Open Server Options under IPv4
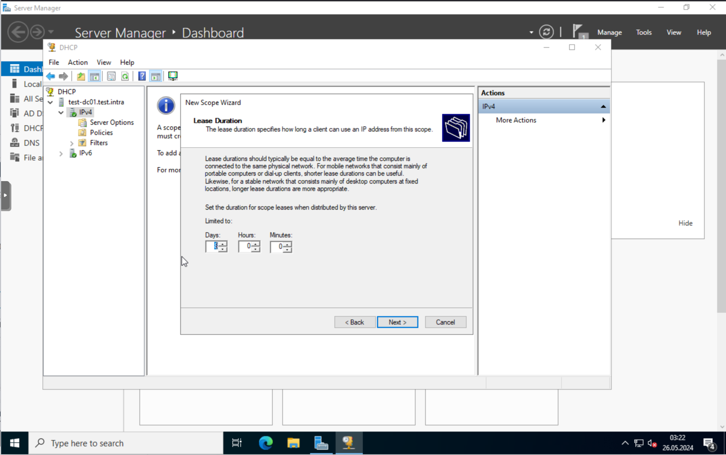 pyautogui.click(x=111, y=122)
